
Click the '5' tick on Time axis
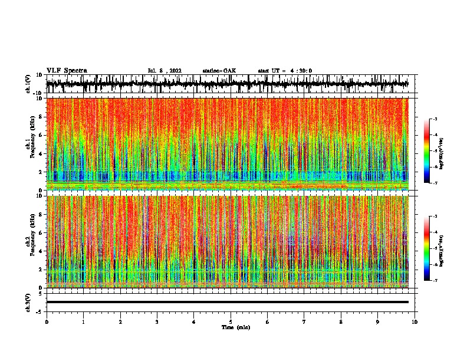click(231, 322)
